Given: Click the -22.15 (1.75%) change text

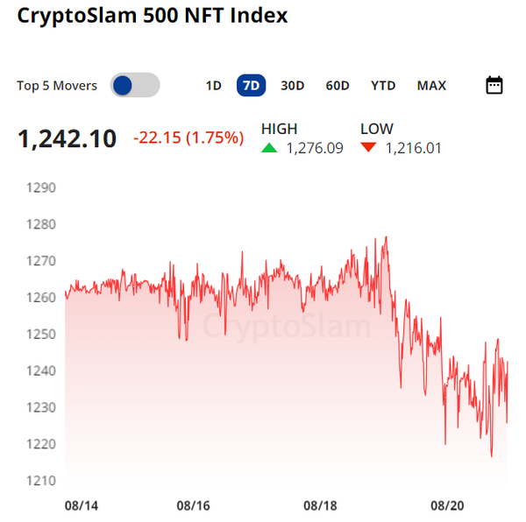Looking at the screenshot, I should click(188, 138).
